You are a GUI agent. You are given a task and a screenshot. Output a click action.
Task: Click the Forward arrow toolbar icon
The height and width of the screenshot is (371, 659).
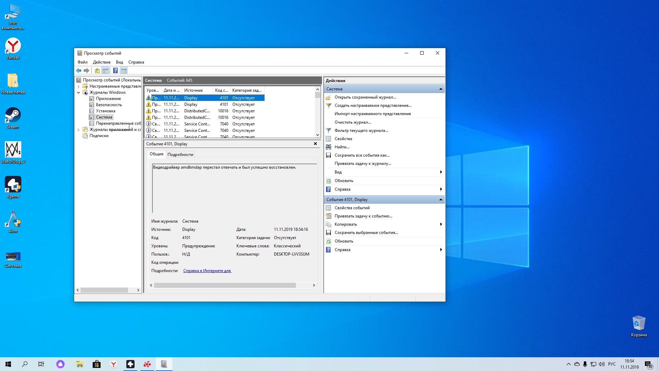click(x=86, y=71)
